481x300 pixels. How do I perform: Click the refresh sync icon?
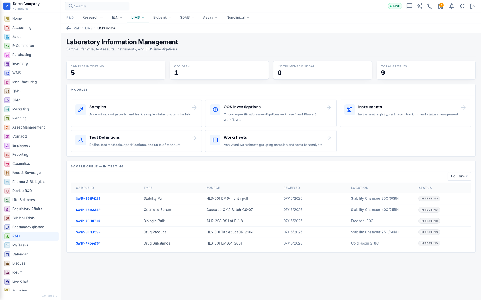click(462, 6)
